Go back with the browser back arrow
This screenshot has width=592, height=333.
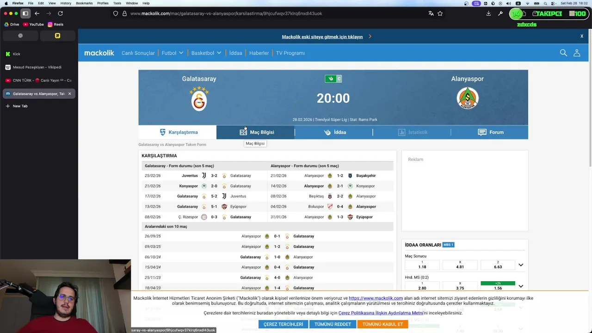pos(37,13)
